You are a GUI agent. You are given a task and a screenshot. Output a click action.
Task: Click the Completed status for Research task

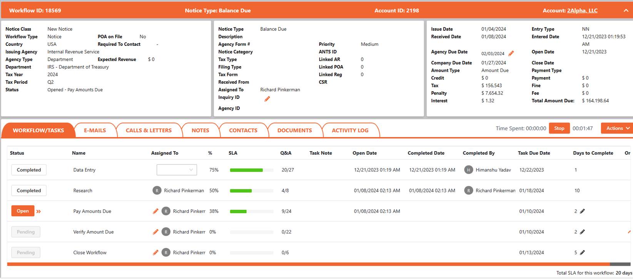tap(29, 190)
